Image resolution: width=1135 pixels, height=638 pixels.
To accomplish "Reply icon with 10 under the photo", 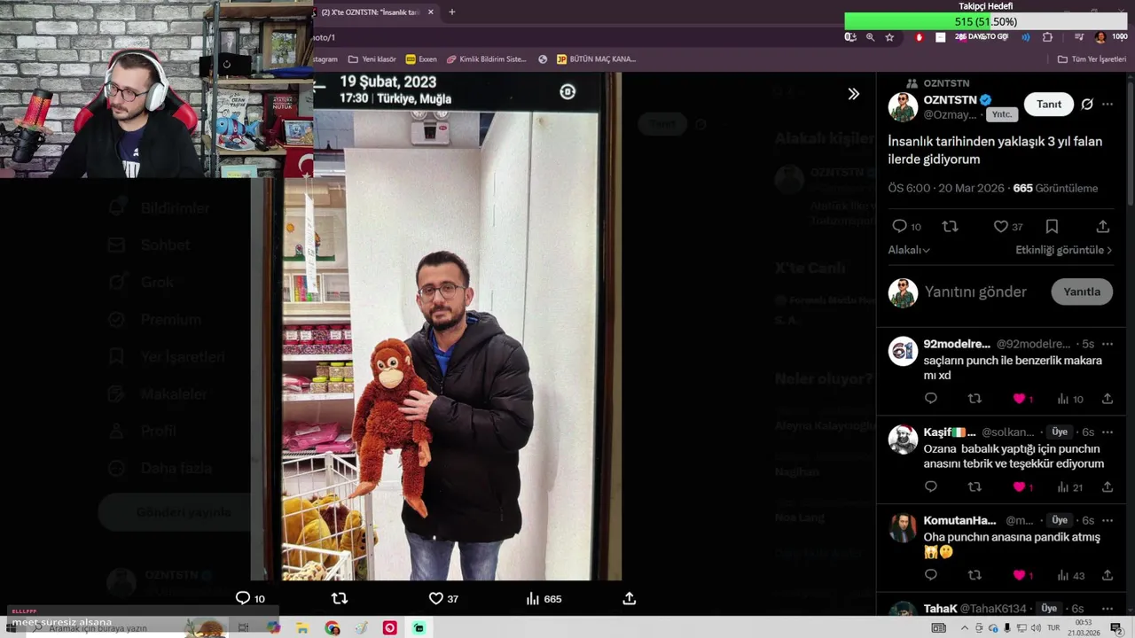I will [250, 599].
